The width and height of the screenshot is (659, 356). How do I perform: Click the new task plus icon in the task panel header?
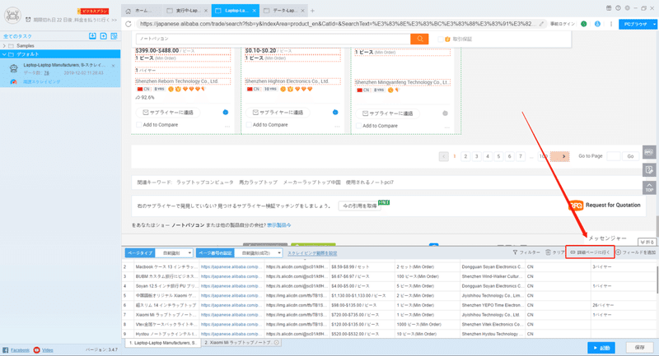click(104, 36)
